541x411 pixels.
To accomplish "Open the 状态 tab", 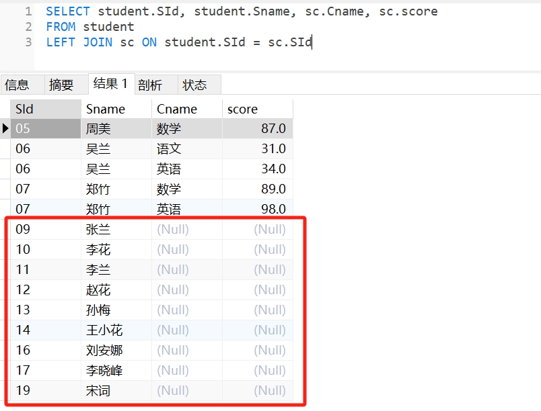I will click(x=195, y=85).
